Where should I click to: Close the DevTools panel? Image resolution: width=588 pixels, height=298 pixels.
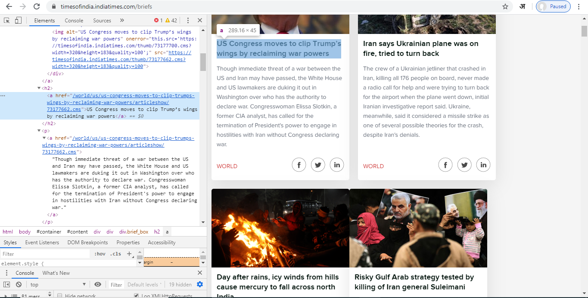click(x=200, y=20)
